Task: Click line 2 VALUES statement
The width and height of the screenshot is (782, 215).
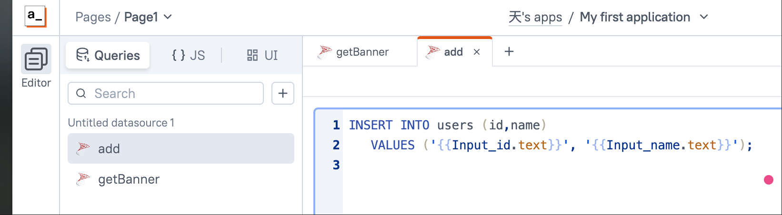Action: pos(562,145)
